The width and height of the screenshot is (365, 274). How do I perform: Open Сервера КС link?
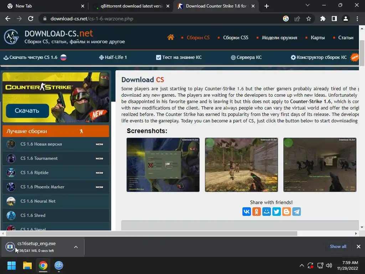pos(246,57)
